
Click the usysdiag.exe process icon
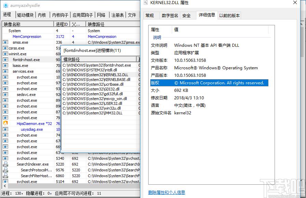pos(5,129)
